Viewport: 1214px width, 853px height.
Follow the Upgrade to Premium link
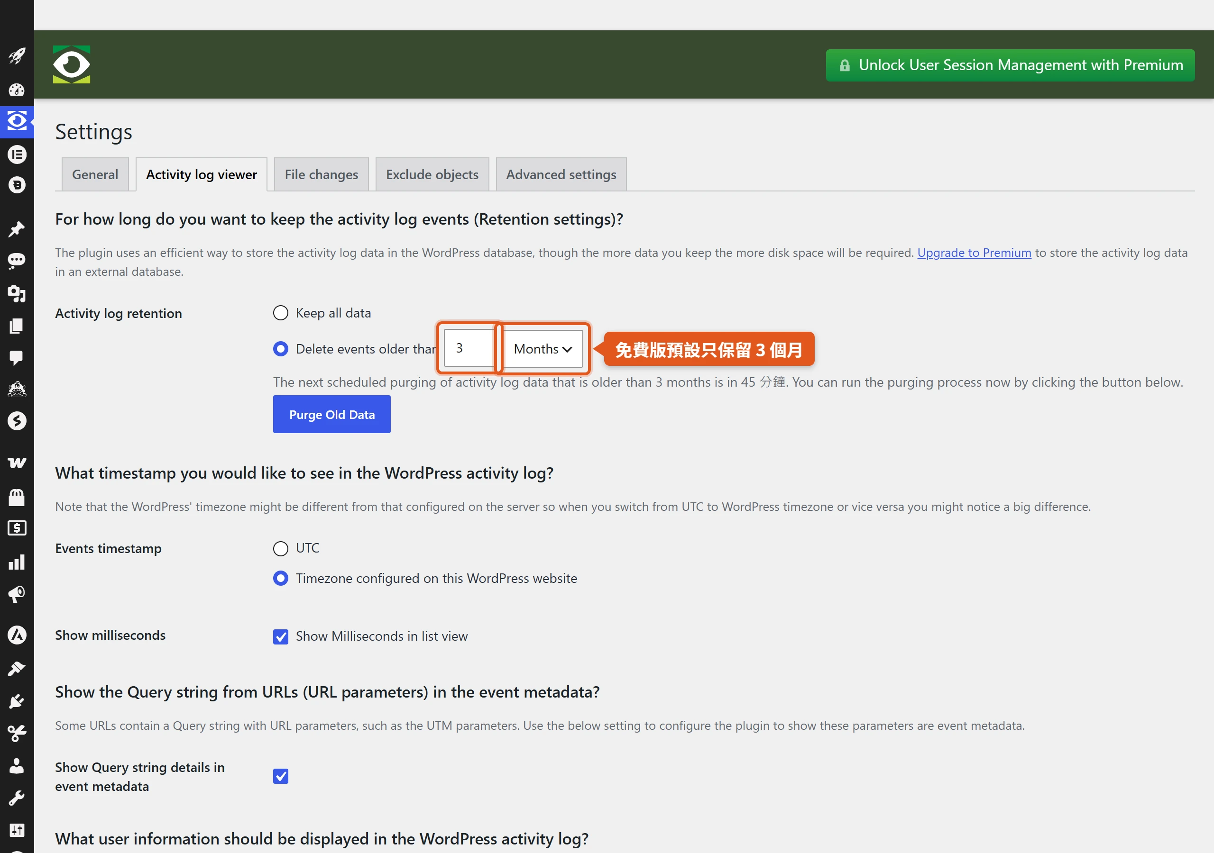point(974,253)
